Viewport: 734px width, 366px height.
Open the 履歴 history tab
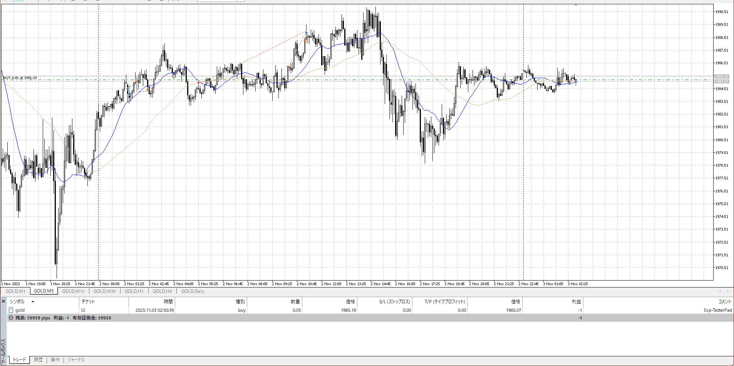tap(38, 360)
